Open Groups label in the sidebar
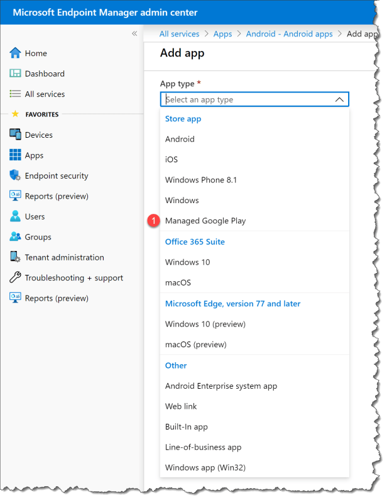Screen dimensions: 387x500 click(x=38, y=237)
